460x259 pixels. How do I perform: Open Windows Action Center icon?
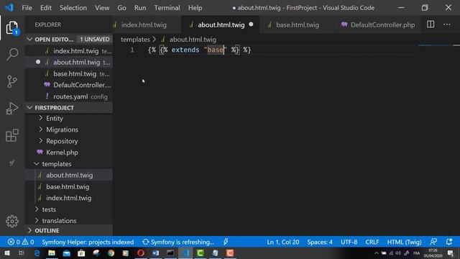point(451,253)
